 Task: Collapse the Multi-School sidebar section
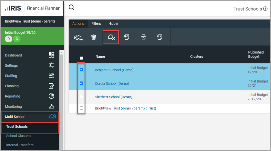coord(30,117)
